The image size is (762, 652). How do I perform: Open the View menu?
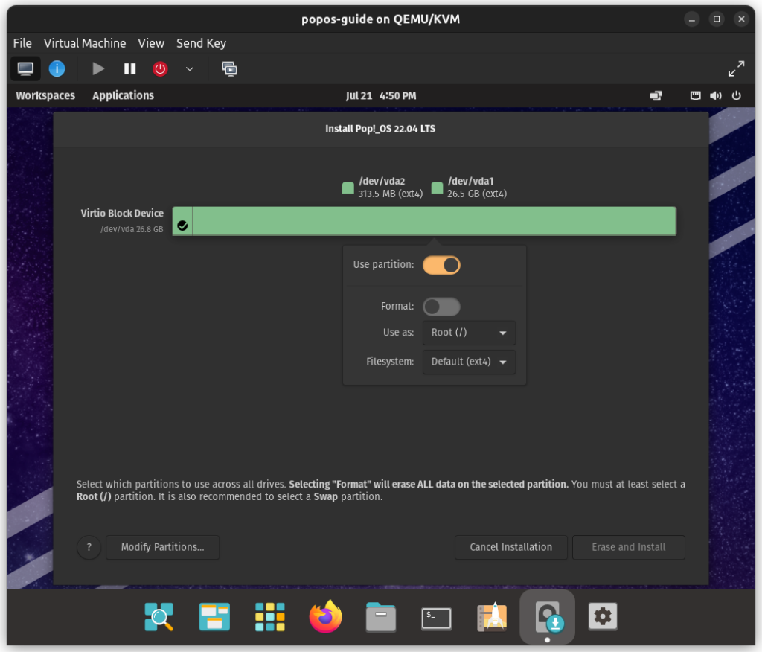[x=150, y=43]
